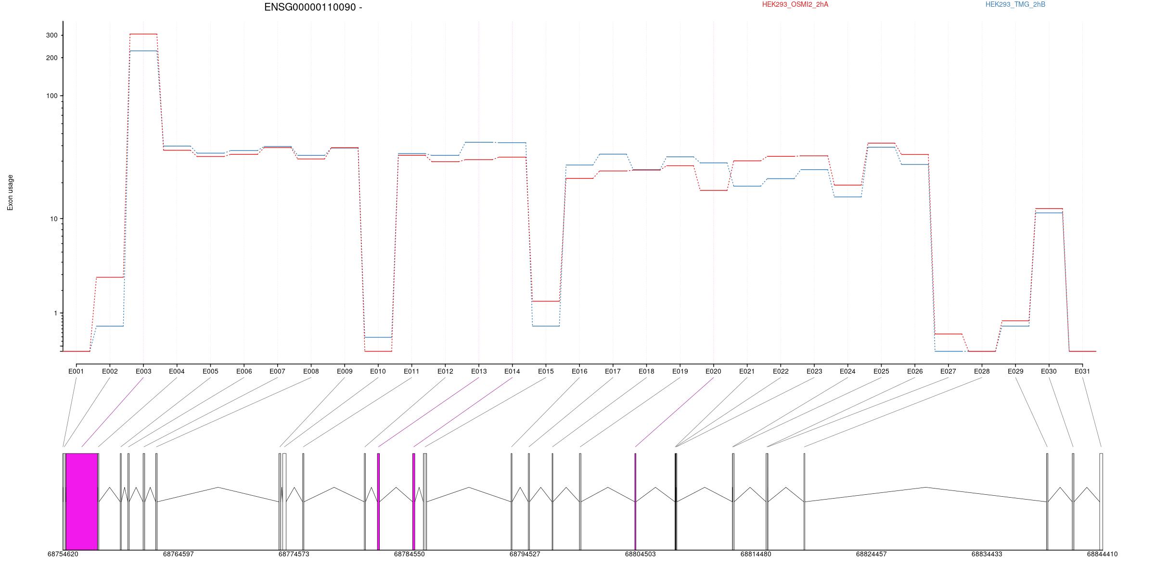Select y-axis tick value 1
The height and width of the screenshot is (577, 1155).
point(55,313)
